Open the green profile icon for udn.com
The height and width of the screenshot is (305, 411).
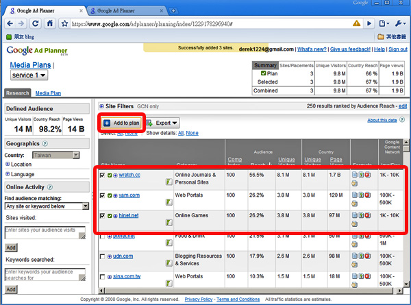pyautogui.click(x=169, y=263)
